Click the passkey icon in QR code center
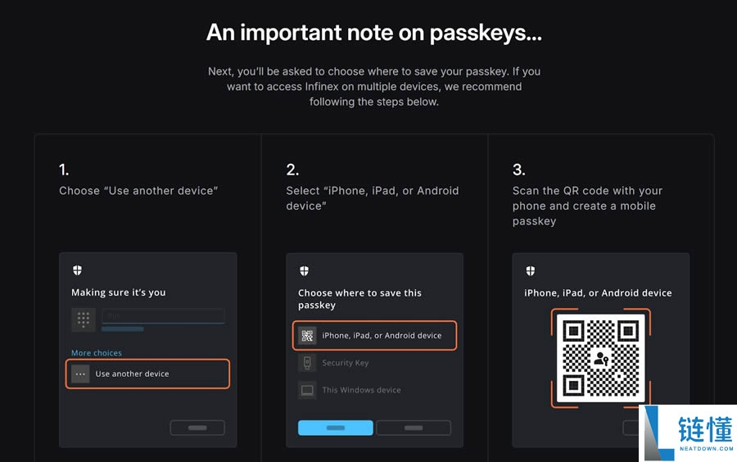Image resolution: width=737 pixels, height=462 pixels. click(x=601, y=359)
